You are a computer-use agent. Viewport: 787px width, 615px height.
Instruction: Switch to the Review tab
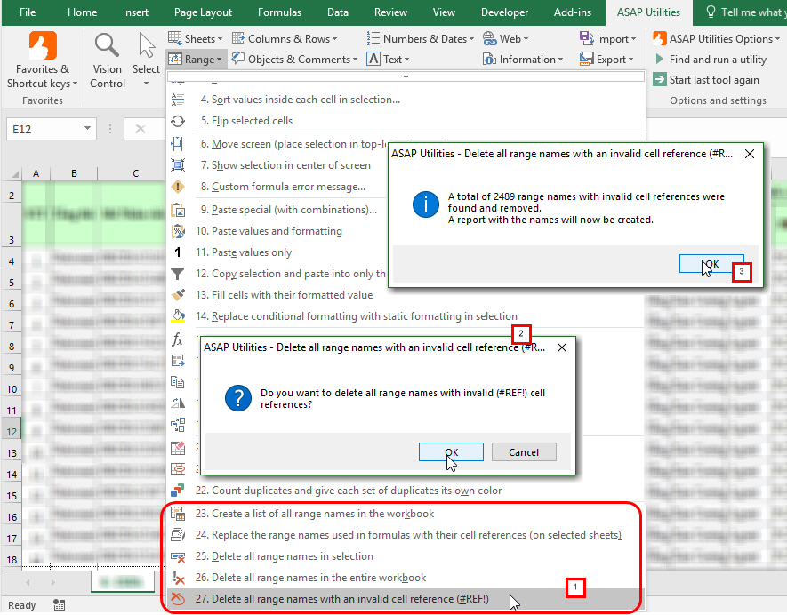coord(390,12)
